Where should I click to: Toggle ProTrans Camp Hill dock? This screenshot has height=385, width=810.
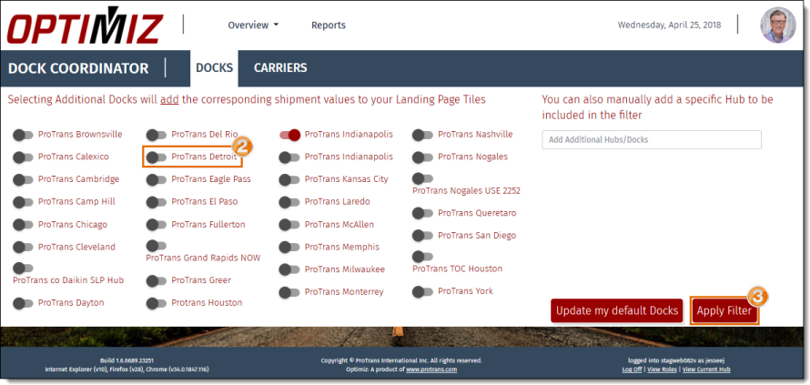23,202
